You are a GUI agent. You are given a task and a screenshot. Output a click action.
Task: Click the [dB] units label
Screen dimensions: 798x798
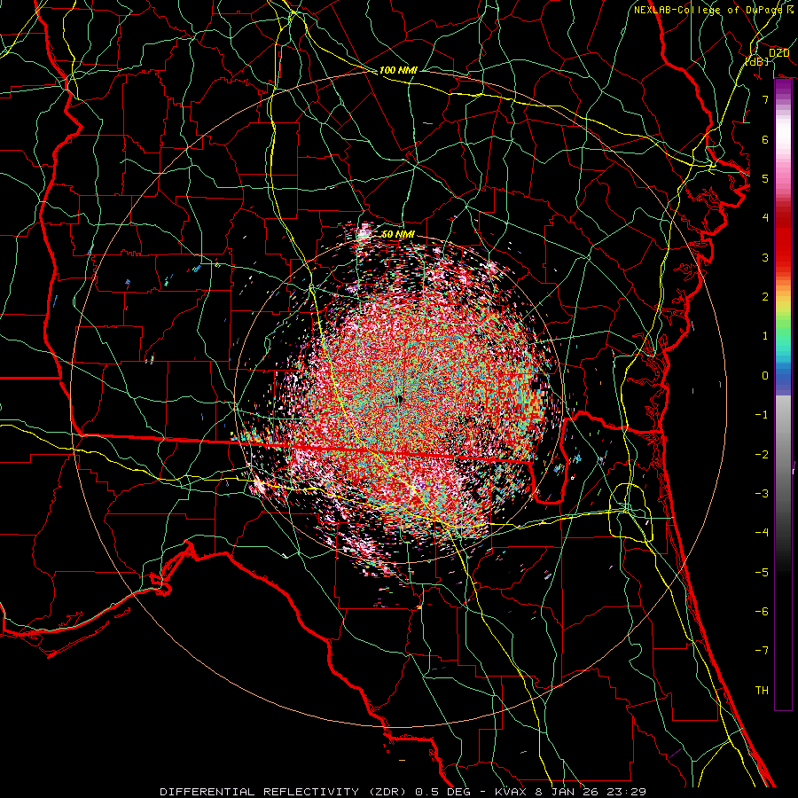757,61
